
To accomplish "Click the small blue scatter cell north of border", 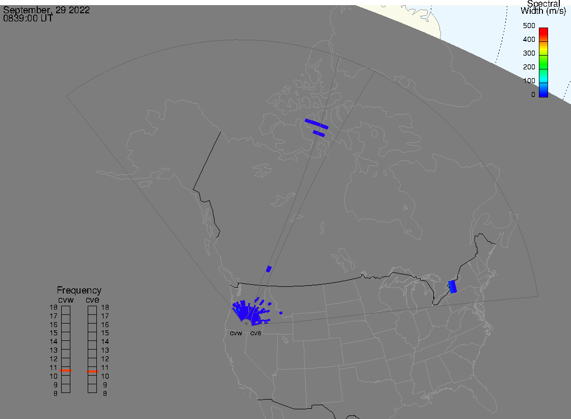I will click(x=269, y=269).
